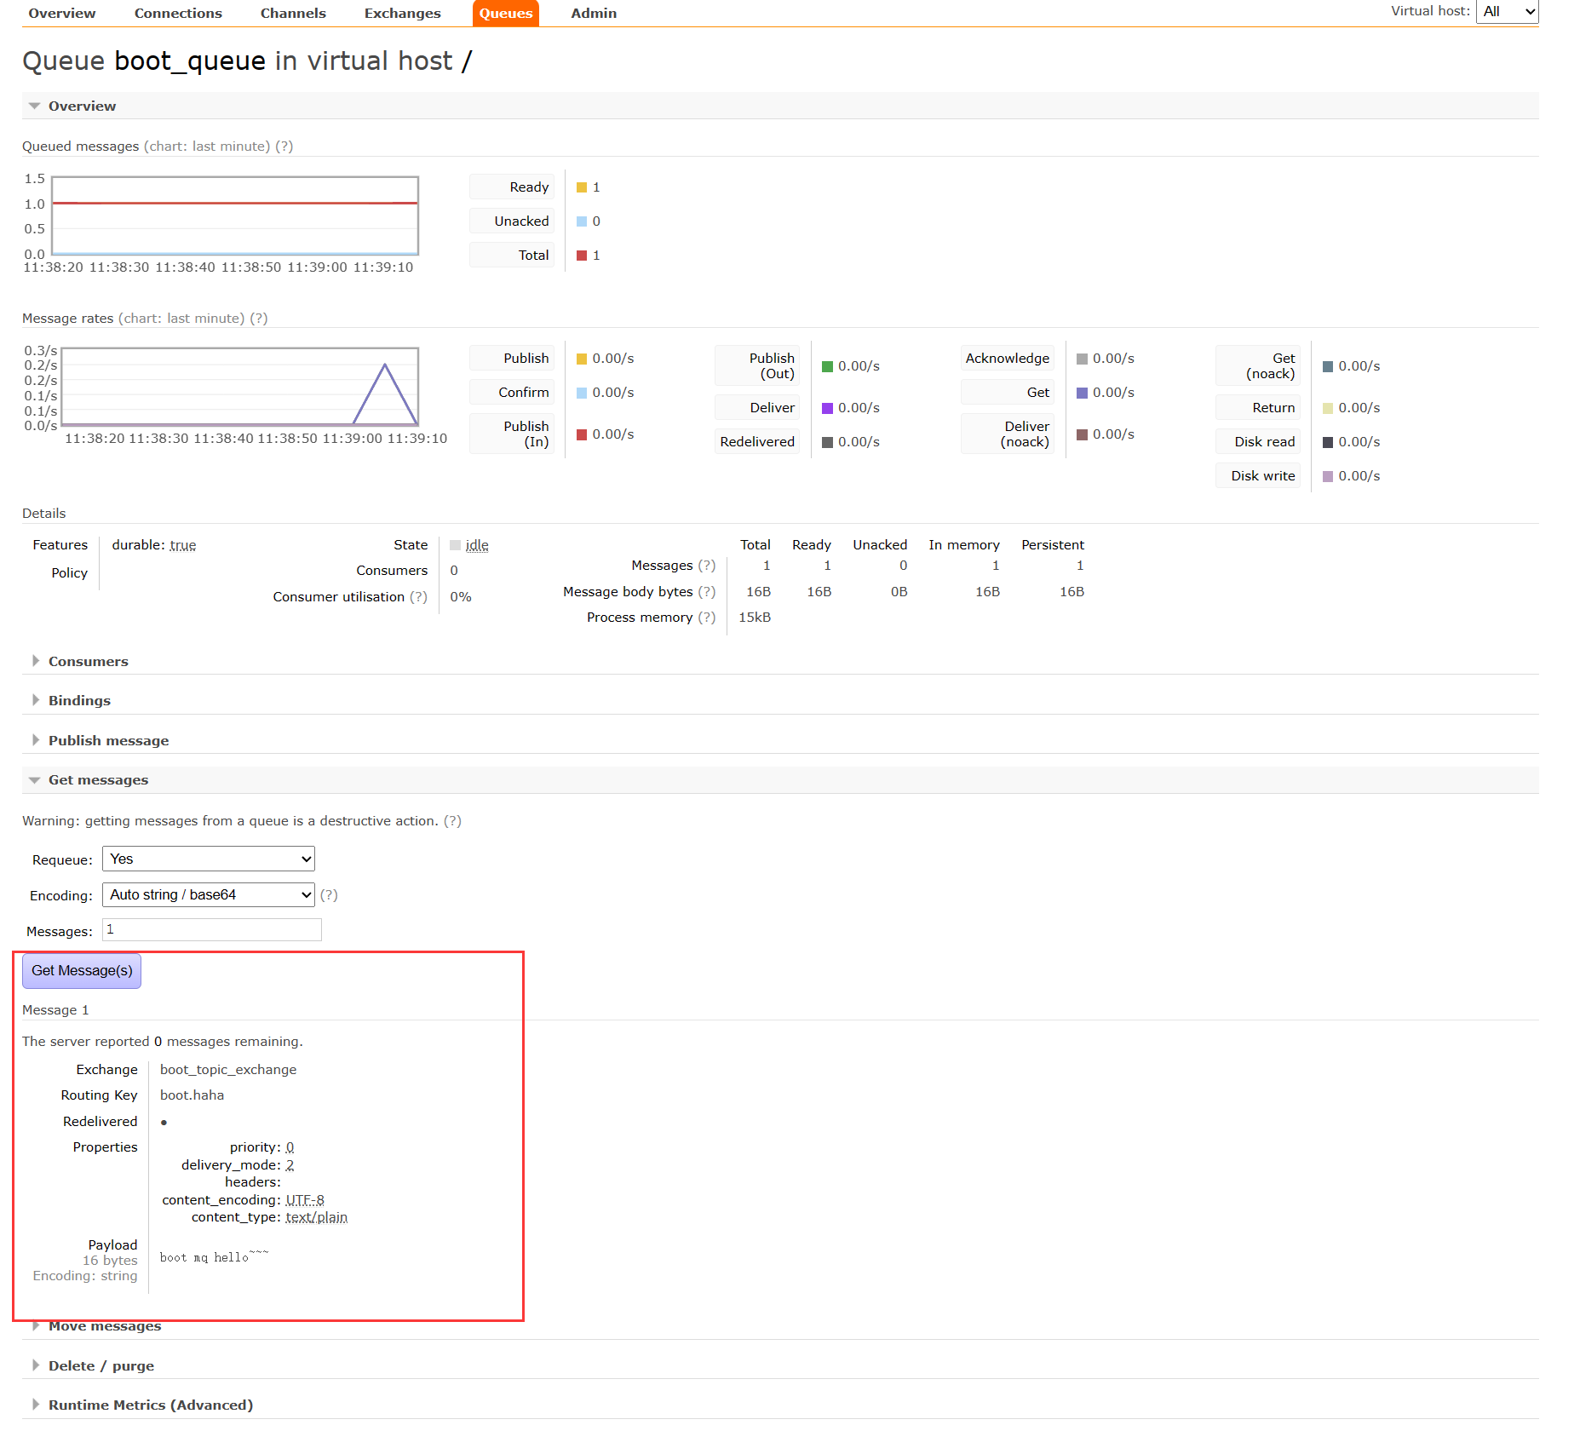Click the Ready legend color swatch

pos(582,187)
